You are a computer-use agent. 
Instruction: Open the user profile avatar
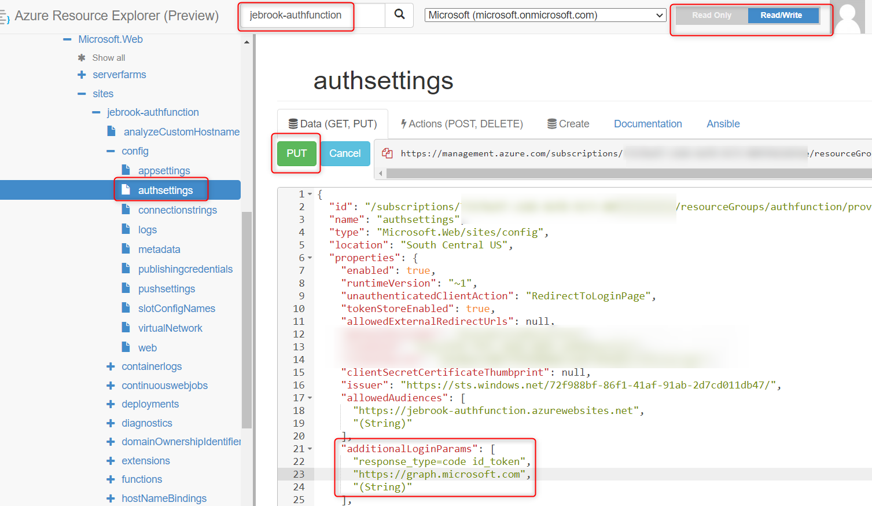point(849,17)
